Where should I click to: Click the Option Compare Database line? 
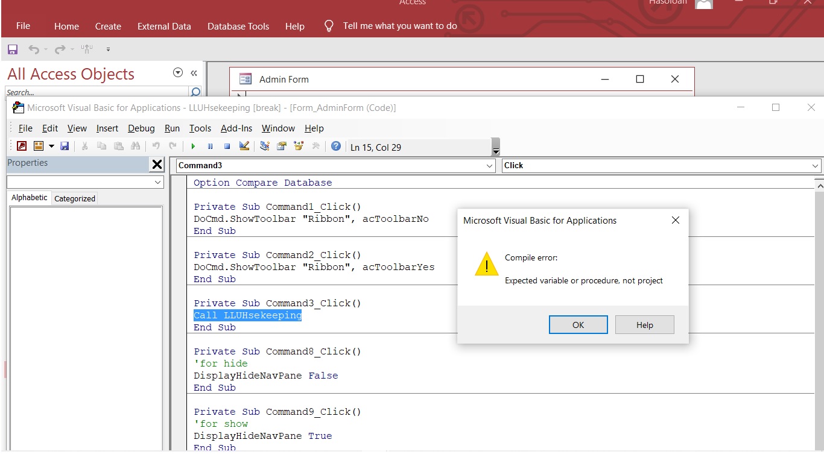[x=263, y=183]
